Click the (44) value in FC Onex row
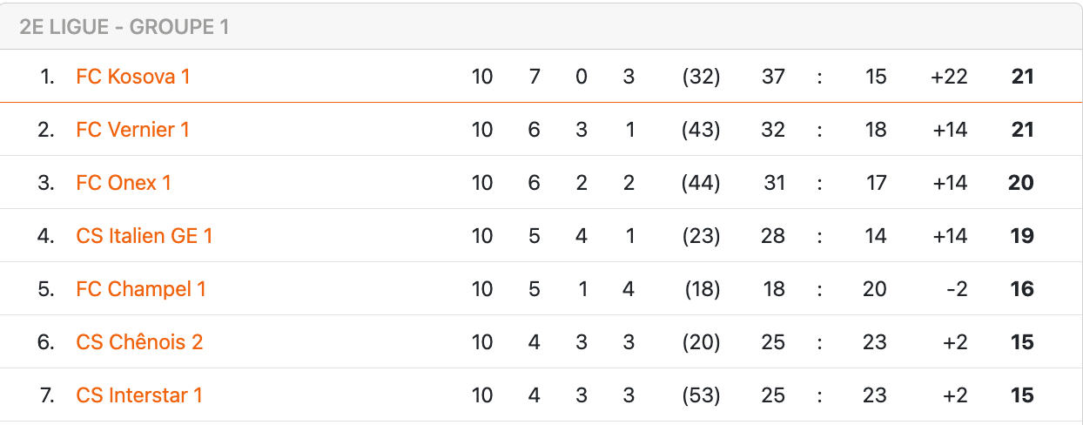 [701, 183]
